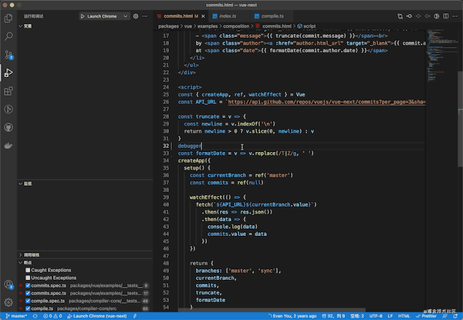This screenshot has width=463, height=320.
Task: Open the Accounts icon with badge
Action: click(8, 285)
